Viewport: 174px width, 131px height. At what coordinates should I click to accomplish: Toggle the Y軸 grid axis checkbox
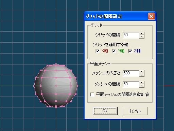tap(114, 51)
